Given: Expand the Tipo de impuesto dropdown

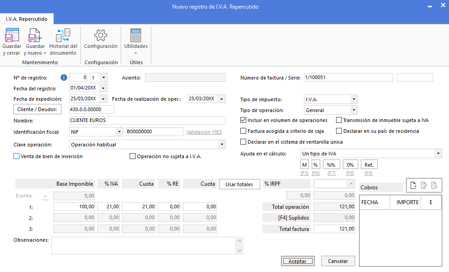Looking at the screenshot, I should tap(353, 99).
